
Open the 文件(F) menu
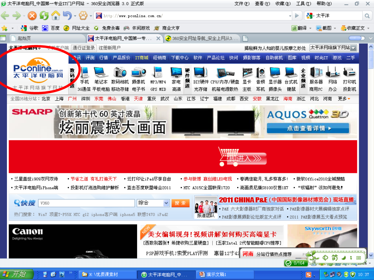(242, 3)
